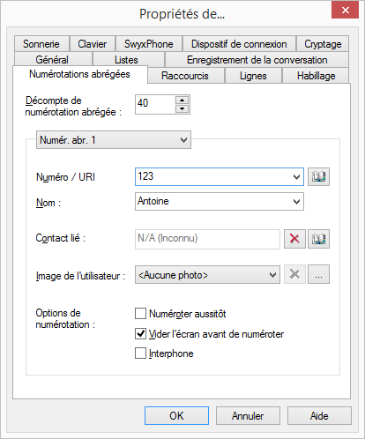Focus the Numéro / URI input field
The height and width of the screenshot is (439, 365).
[x=214, y=176]
